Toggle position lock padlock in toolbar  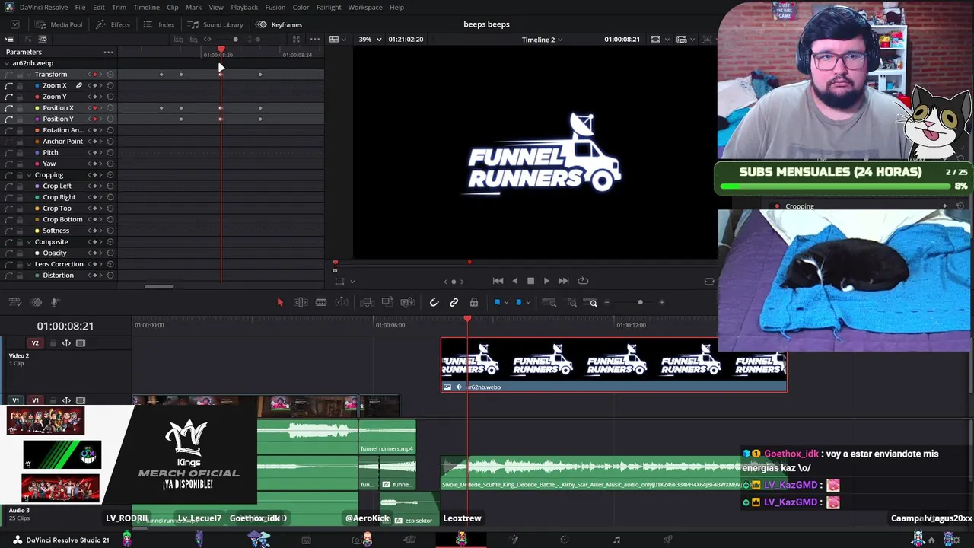(x=474, y=303)
